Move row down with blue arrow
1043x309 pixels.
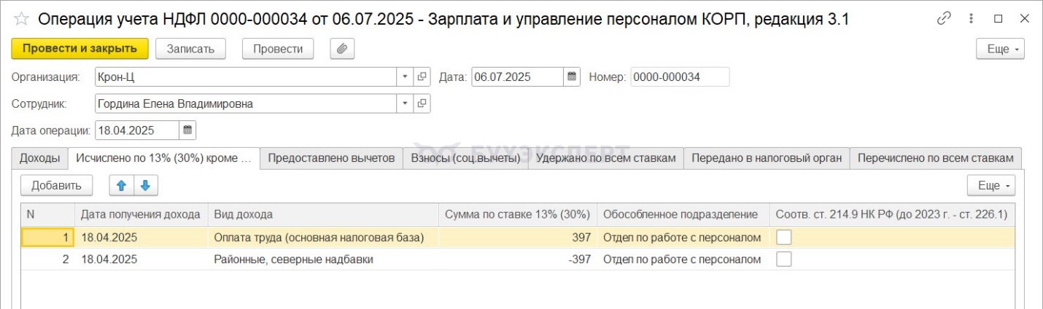tap(145, 186)
